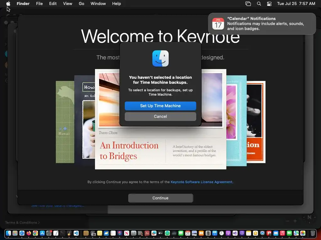Screen dimensions: 321x240
Task: Click the Keynote icon in the Dock
Action: [215, 233]
